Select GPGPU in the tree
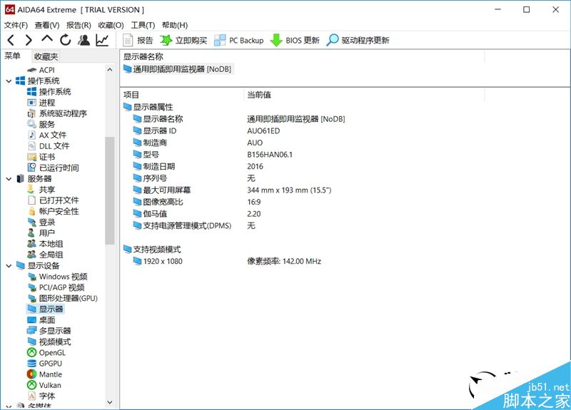The image size is (571, 410). coord(45,364)
